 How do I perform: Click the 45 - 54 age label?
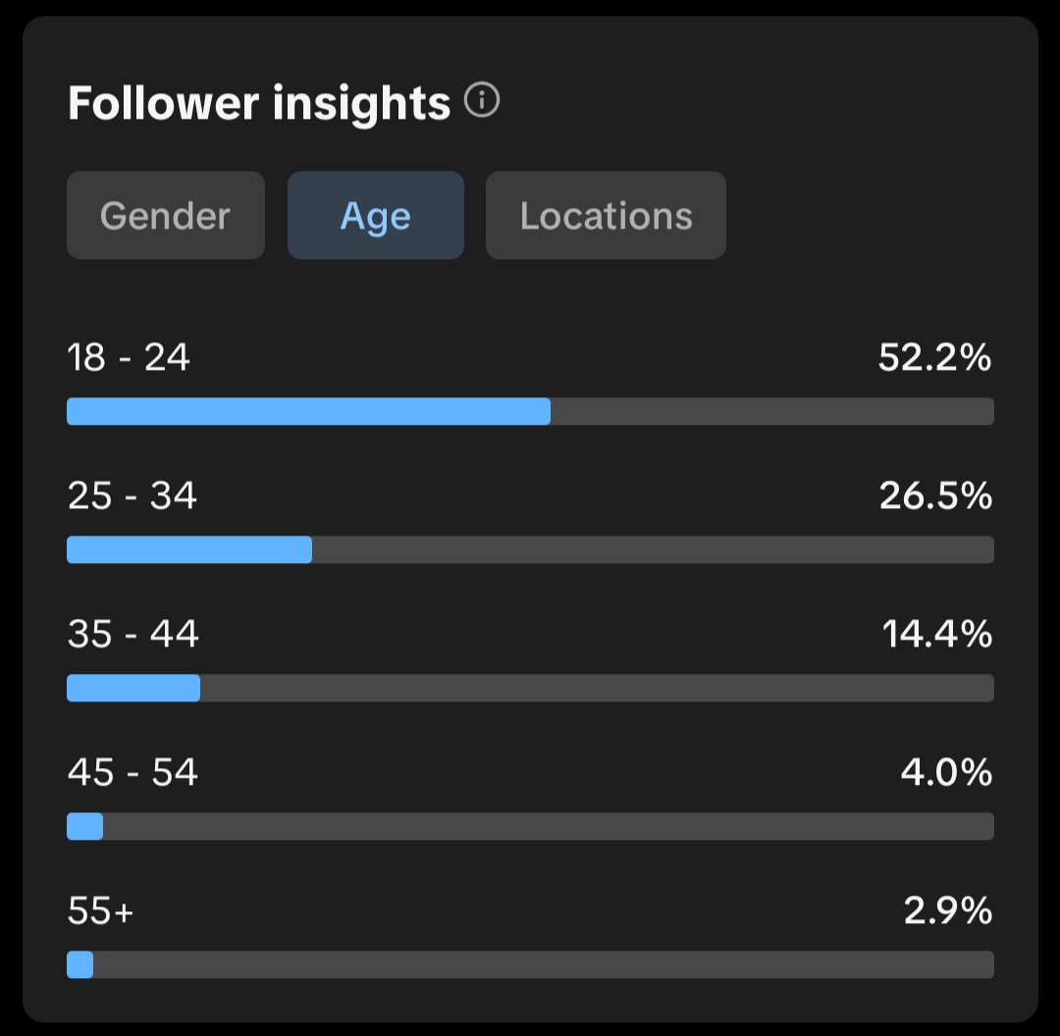(133, 773)
